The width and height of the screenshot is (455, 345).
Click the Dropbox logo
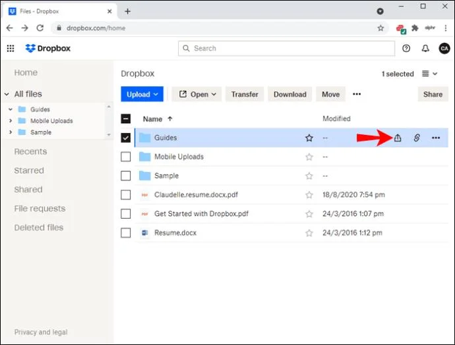pos(48,48)
